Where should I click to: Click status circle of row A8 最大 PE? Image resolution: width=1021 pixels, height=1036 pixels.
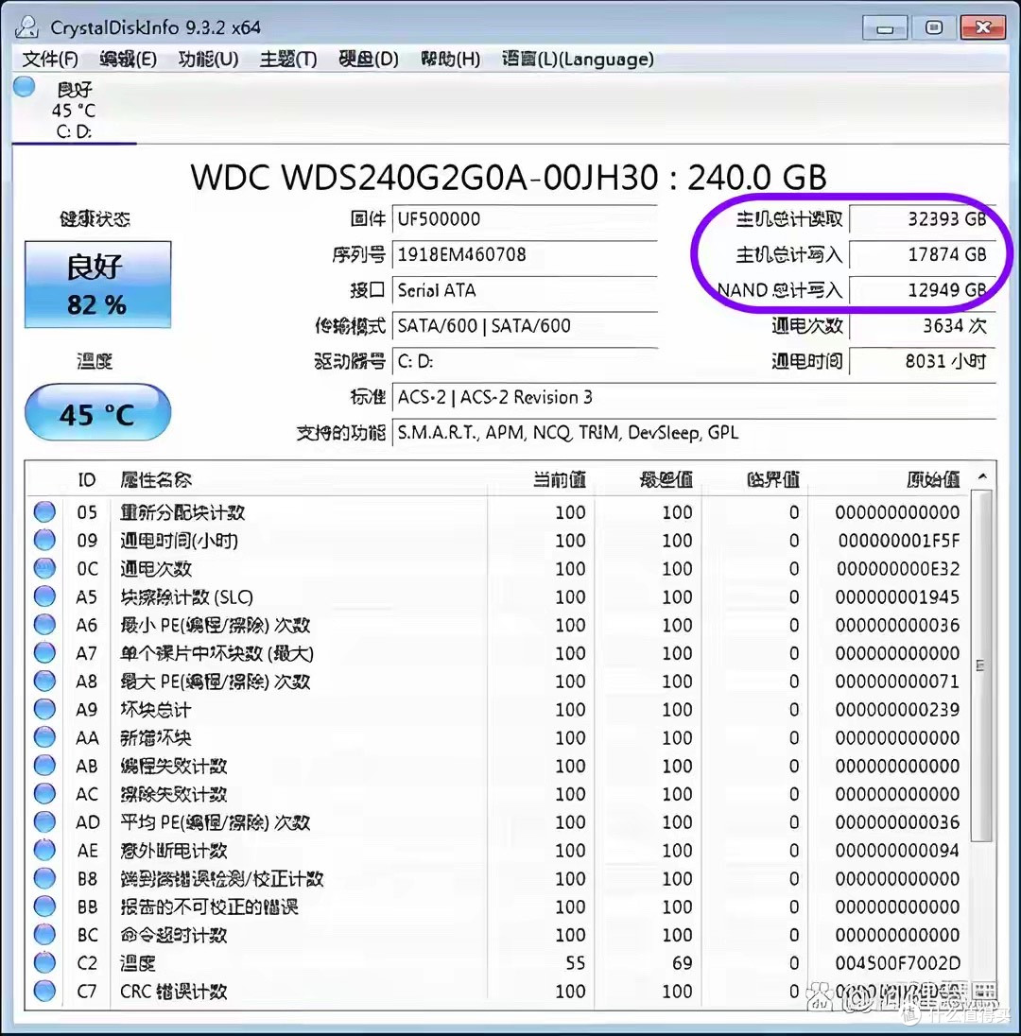tap(44, 682)
